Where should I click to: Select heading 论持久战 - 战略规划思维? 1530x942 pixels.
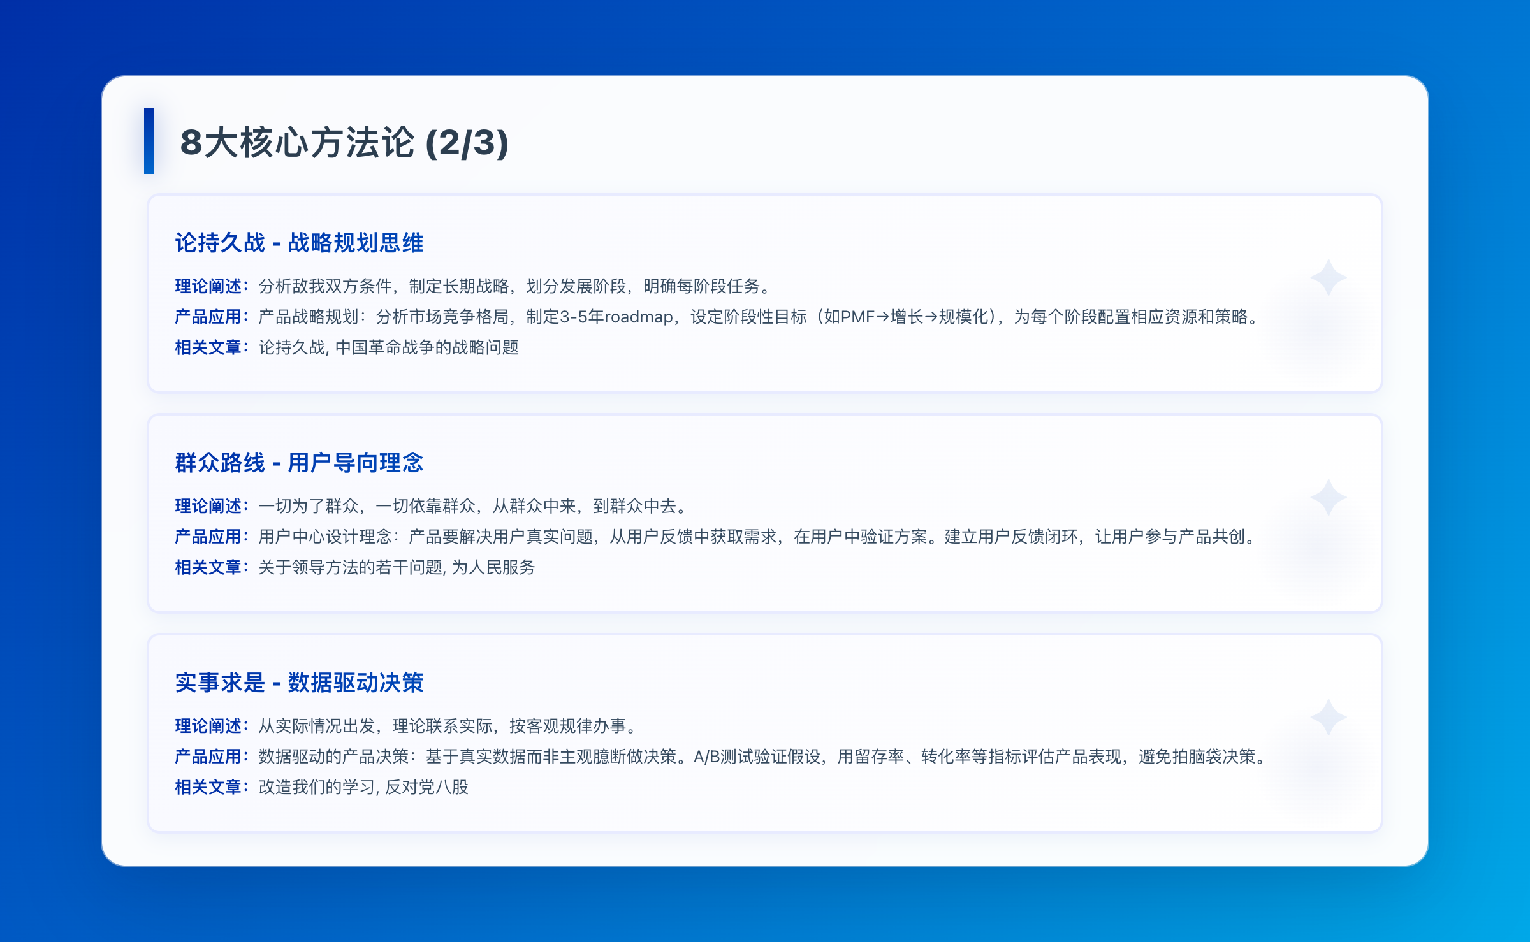[299, 243]
